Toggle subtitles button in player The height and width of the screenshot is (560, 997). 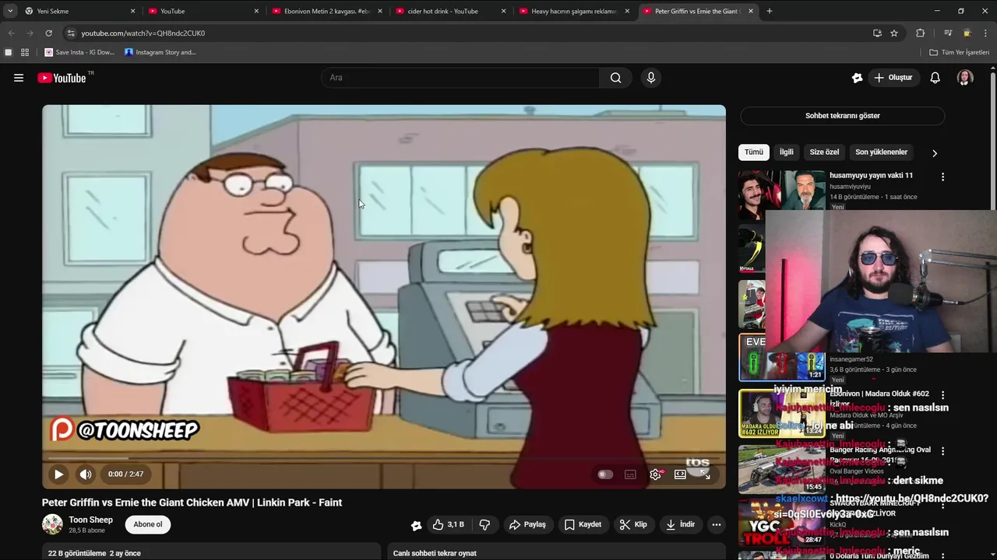click(x=630, y=474)
